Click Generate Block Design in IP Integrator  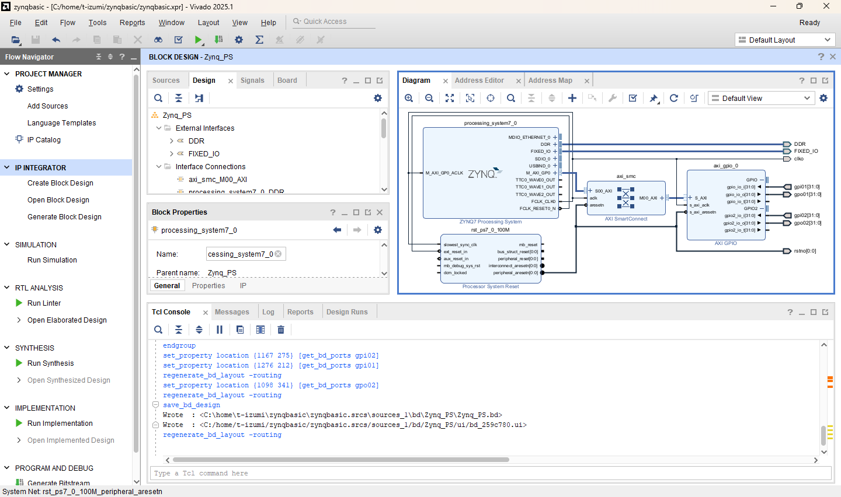point(64,216)
